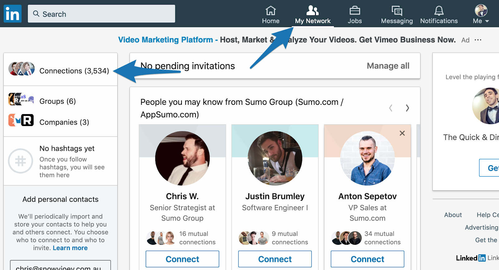Click Manage all invitations
The height and width of the screenshot is (270, 499).
pyautogui.click(x=388, y=66)
